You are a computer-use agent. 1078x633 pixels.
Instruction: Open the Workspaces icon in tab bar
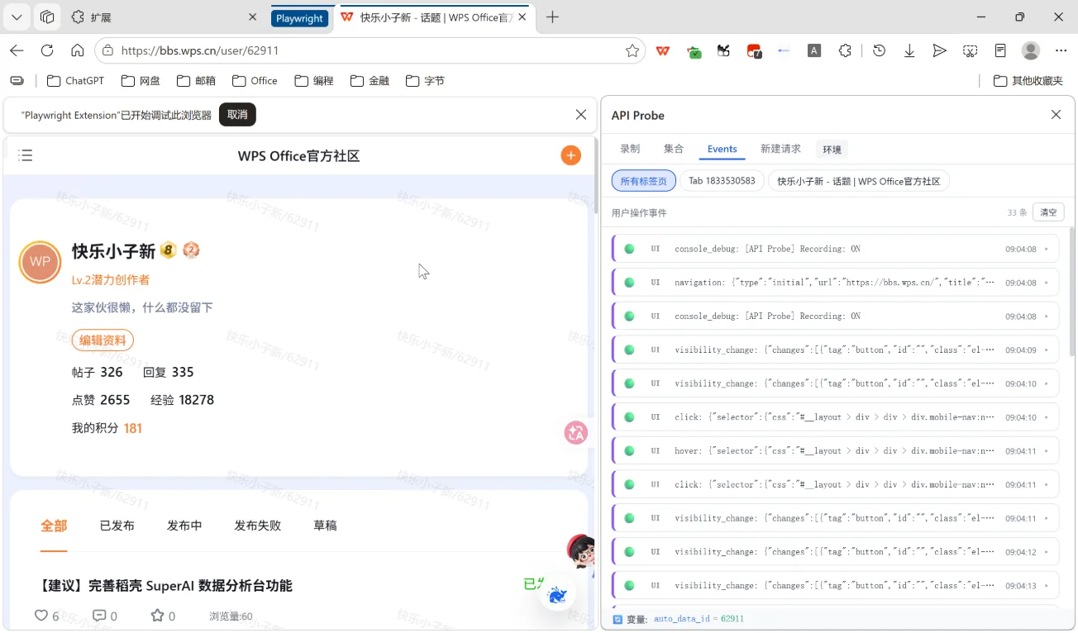point(47,17)
